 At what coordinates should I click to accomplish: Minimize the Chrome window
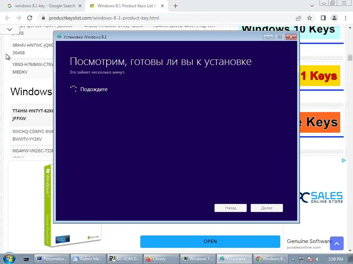pyautogui.click(x=324, y=3)
